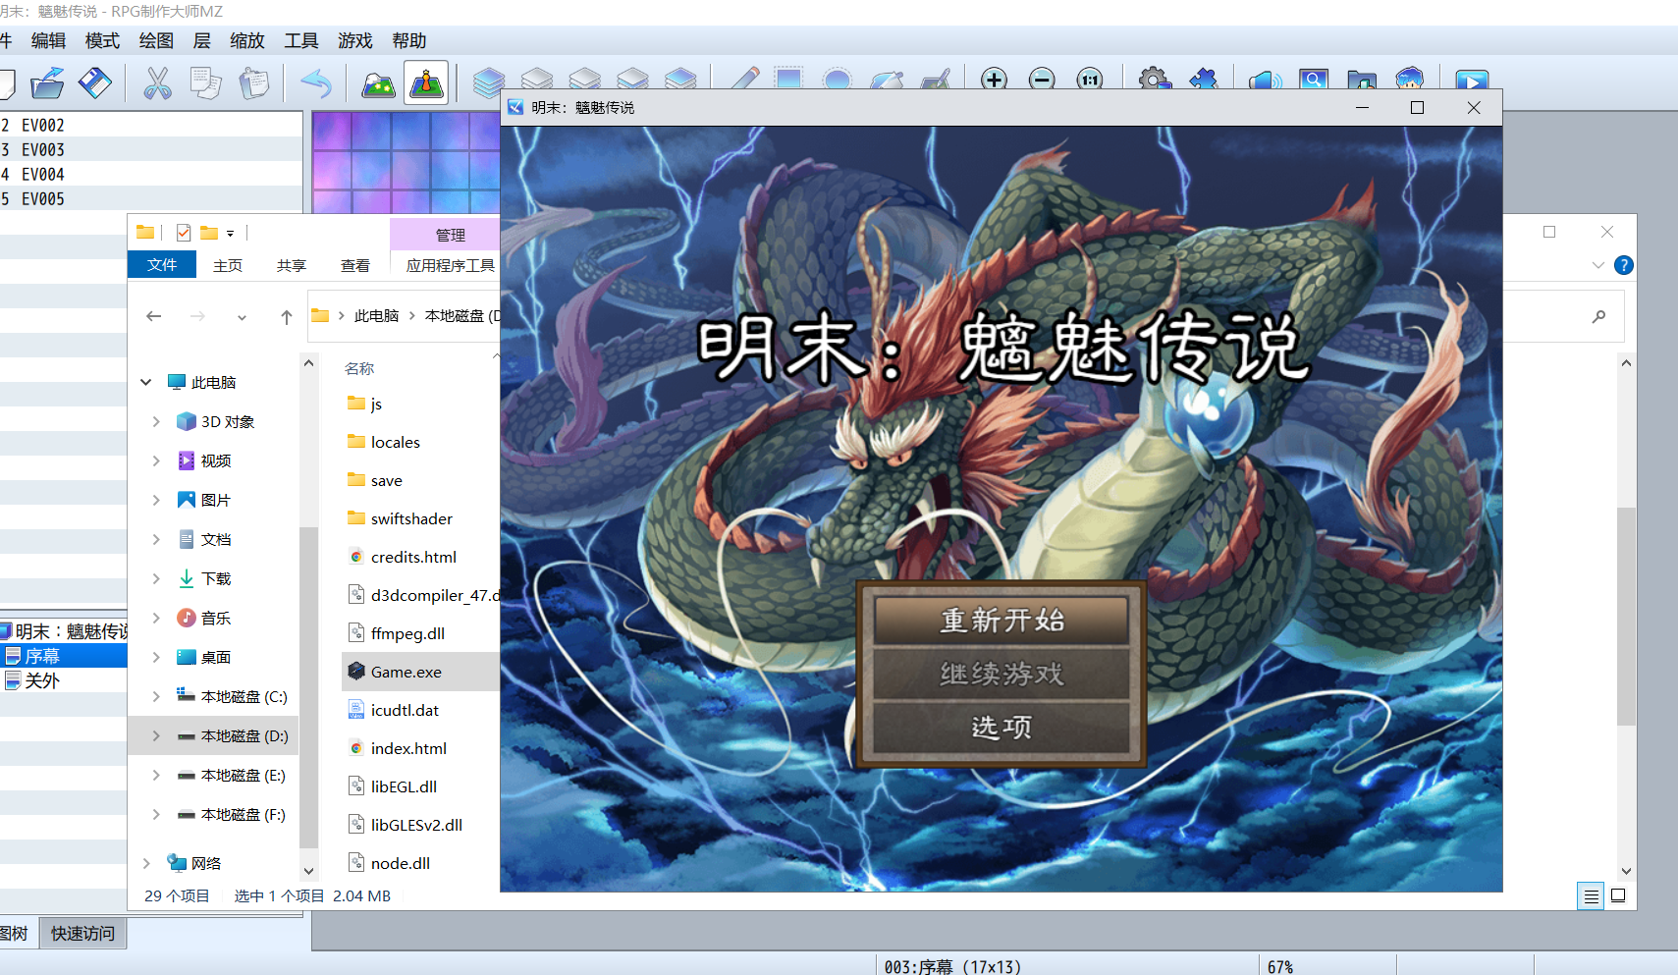The height and width of the screenshot is (975, 1678).
Task: Open Plugin Manager puzzle-piece icon
Action: 1203,79
